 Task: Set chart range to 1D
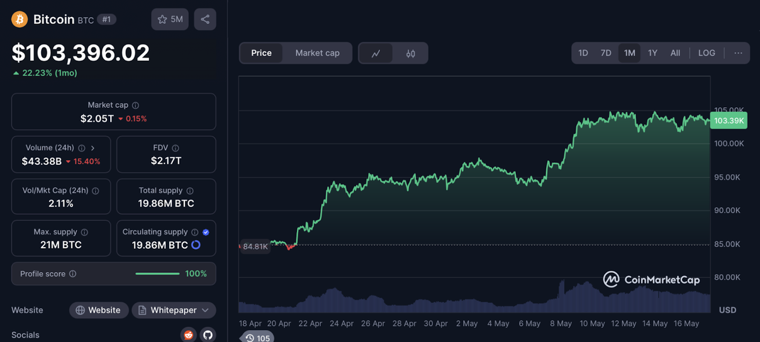pos(583,53)
